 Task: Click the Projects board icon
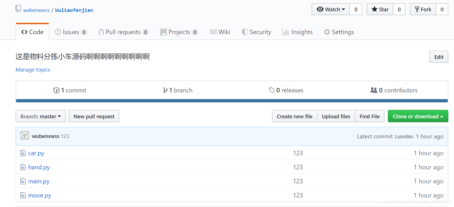coord(163,32)
